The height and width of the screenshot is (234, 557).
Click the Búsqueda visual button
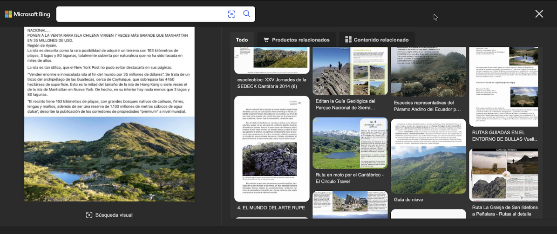(114, 215)
